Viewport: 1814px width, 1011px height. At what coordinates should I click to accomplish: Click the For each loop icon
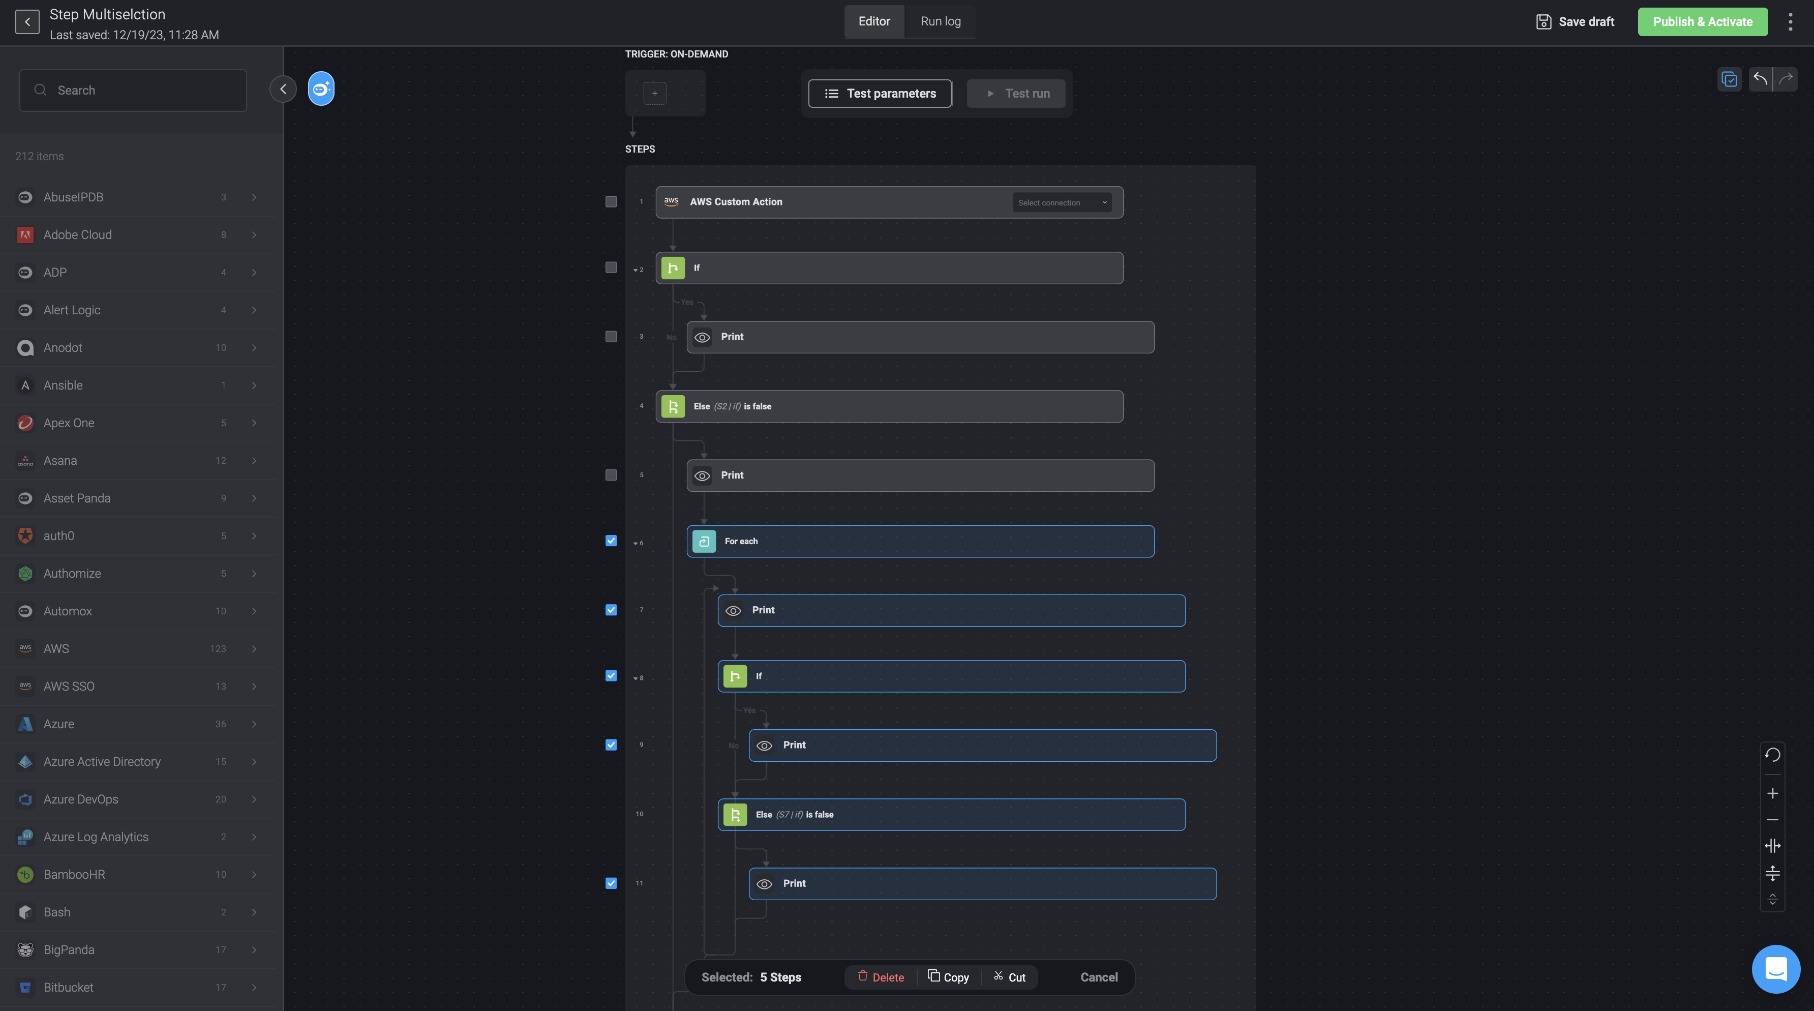pos(704,541)
